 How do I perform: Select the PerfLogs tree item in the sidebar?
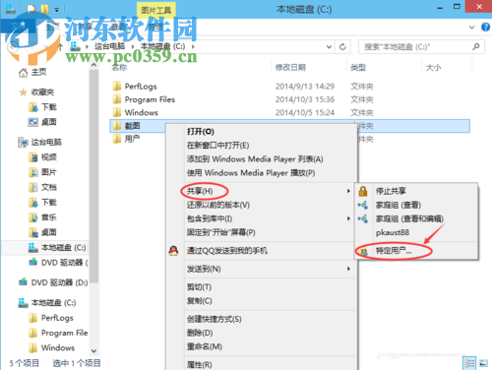[57, 318]
